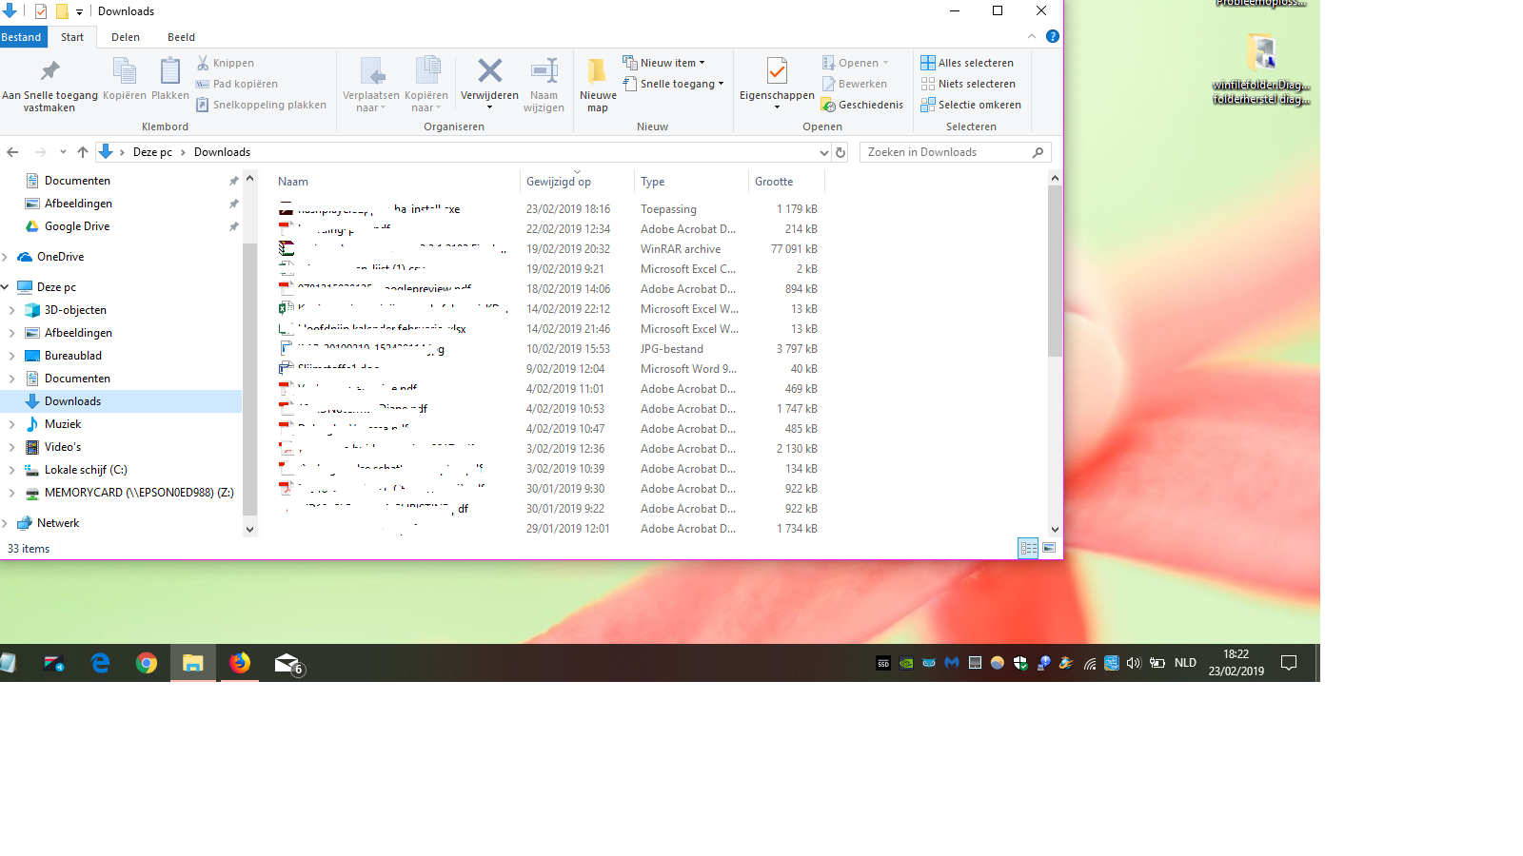Select the WinRAR archive file row
This screenshot has width=1523, height=856.
coord(548,249)
